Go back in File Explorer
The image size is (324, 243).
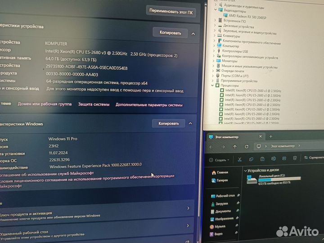(x=211, y=147)
